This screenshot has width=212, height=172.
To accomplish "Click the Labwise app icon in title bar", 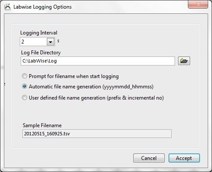I will (x=8, y=7).
